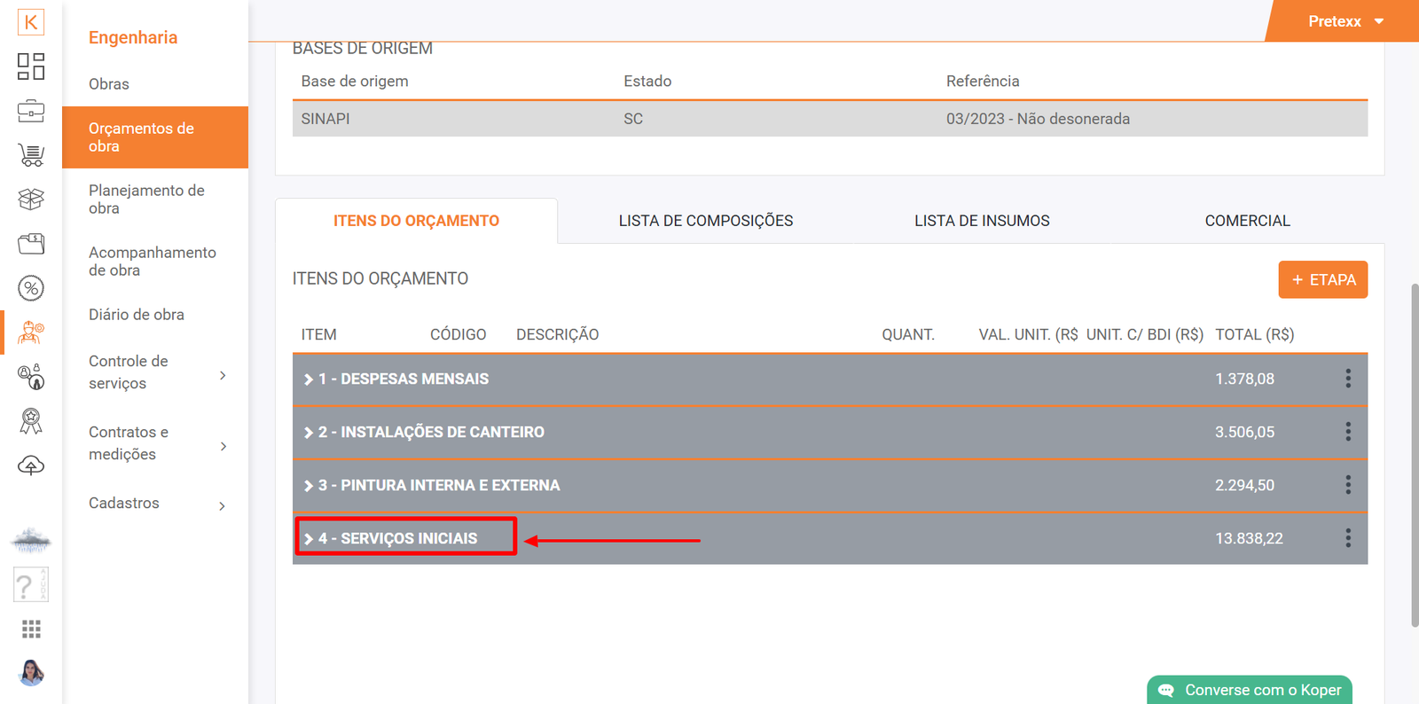
Task: Expand the Controle de serviços submenu
Action: pyautogui.click(x=223, y=375)
